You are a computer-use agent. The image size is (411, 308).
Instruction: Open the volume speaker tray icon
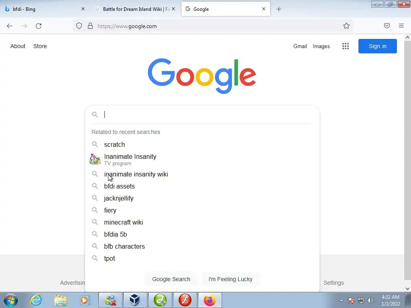[370, 300]
